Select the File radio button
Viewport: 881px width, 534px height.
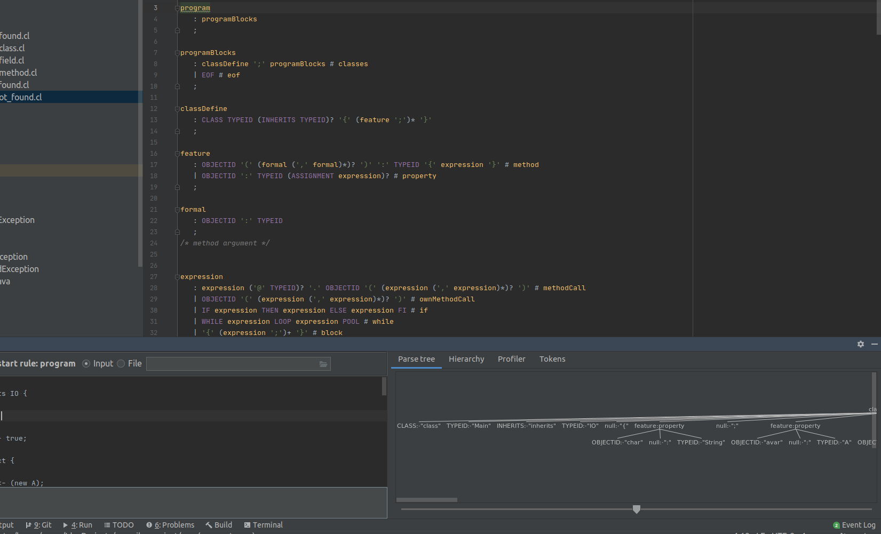[x=121, y=364]
